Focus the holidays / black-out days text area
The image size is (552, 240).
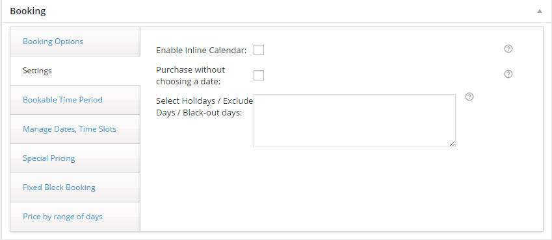(354, 121)
